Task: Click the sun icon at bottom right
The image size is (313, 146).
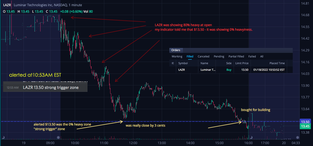Action: [298, 137]
